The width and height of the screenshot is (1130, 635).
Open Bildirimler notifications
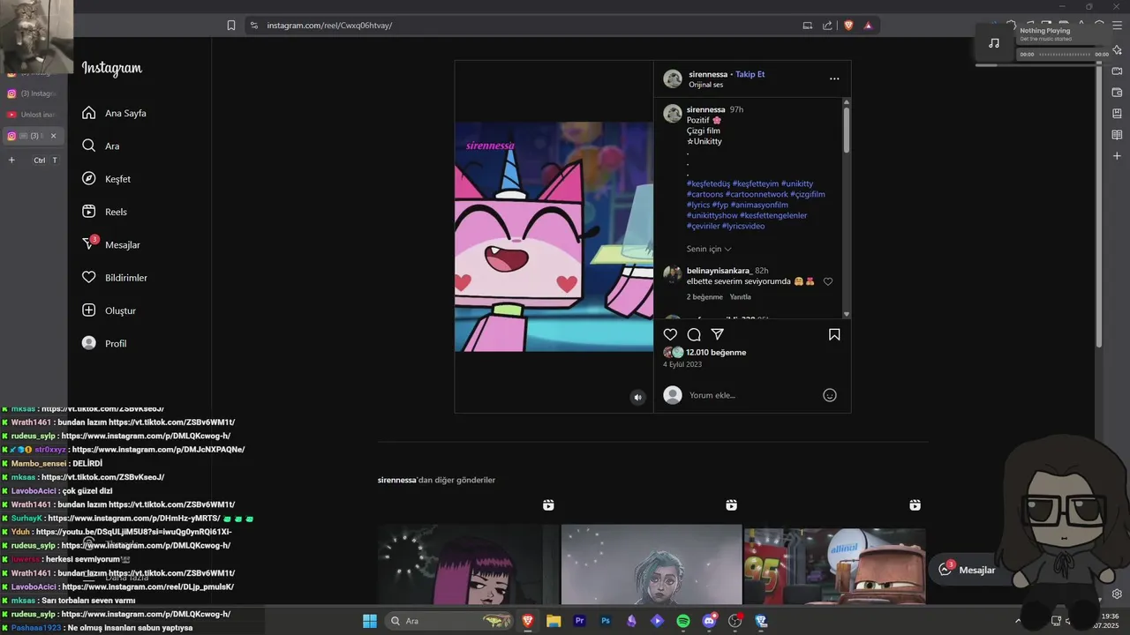(x=115, y=278)
